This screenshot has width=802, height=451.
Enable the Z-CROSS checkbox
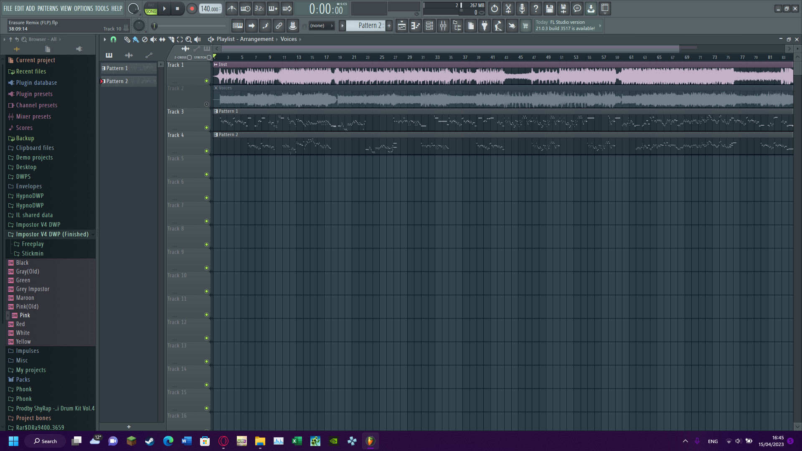(189, 58)
